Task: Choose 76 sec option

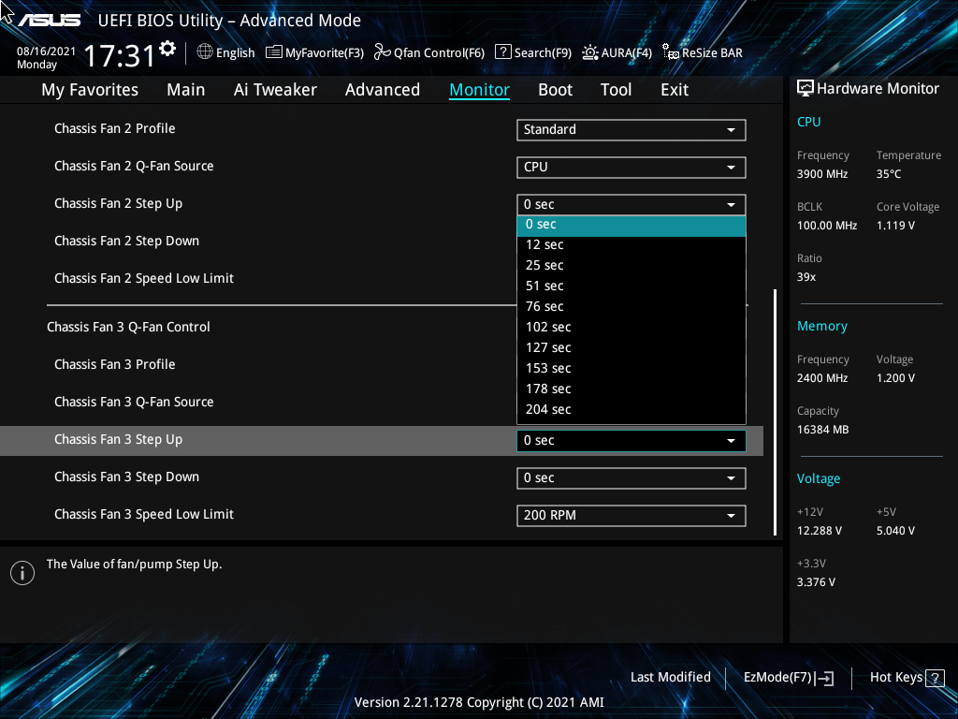Action: (631, 306)
